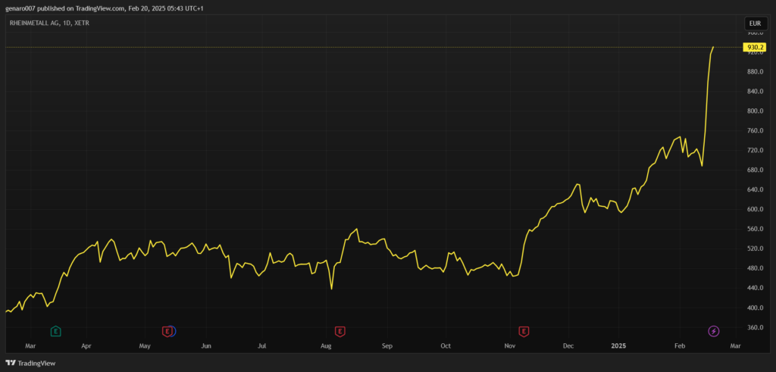Click the red earnings E marker in November
776x372 pixels.
524,331
